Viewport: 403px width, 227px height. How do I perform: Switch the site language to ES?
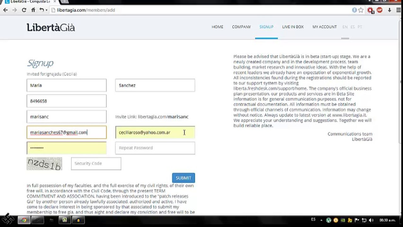pos(353,27)
